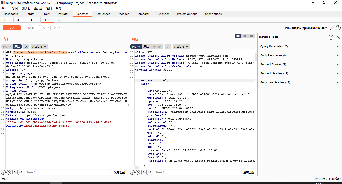Jump to next match in response search
342x184 pixels.
[150, 172]
